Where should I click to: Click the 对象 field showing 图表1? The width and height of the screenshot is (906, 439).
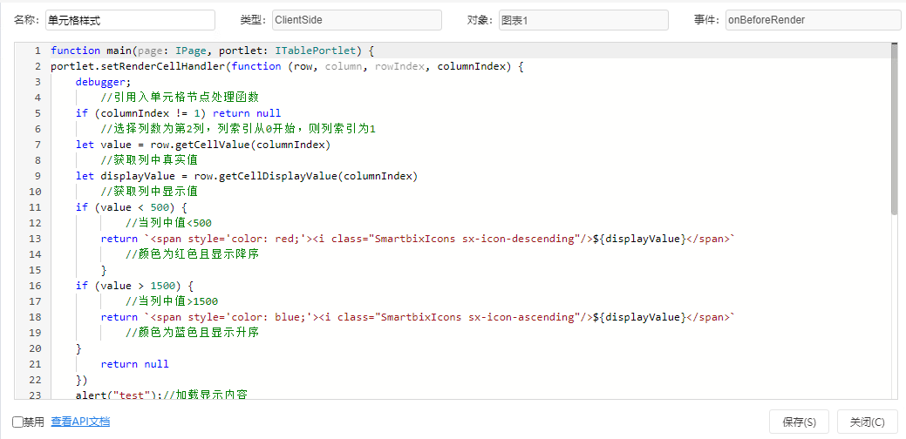click(583, 20)
